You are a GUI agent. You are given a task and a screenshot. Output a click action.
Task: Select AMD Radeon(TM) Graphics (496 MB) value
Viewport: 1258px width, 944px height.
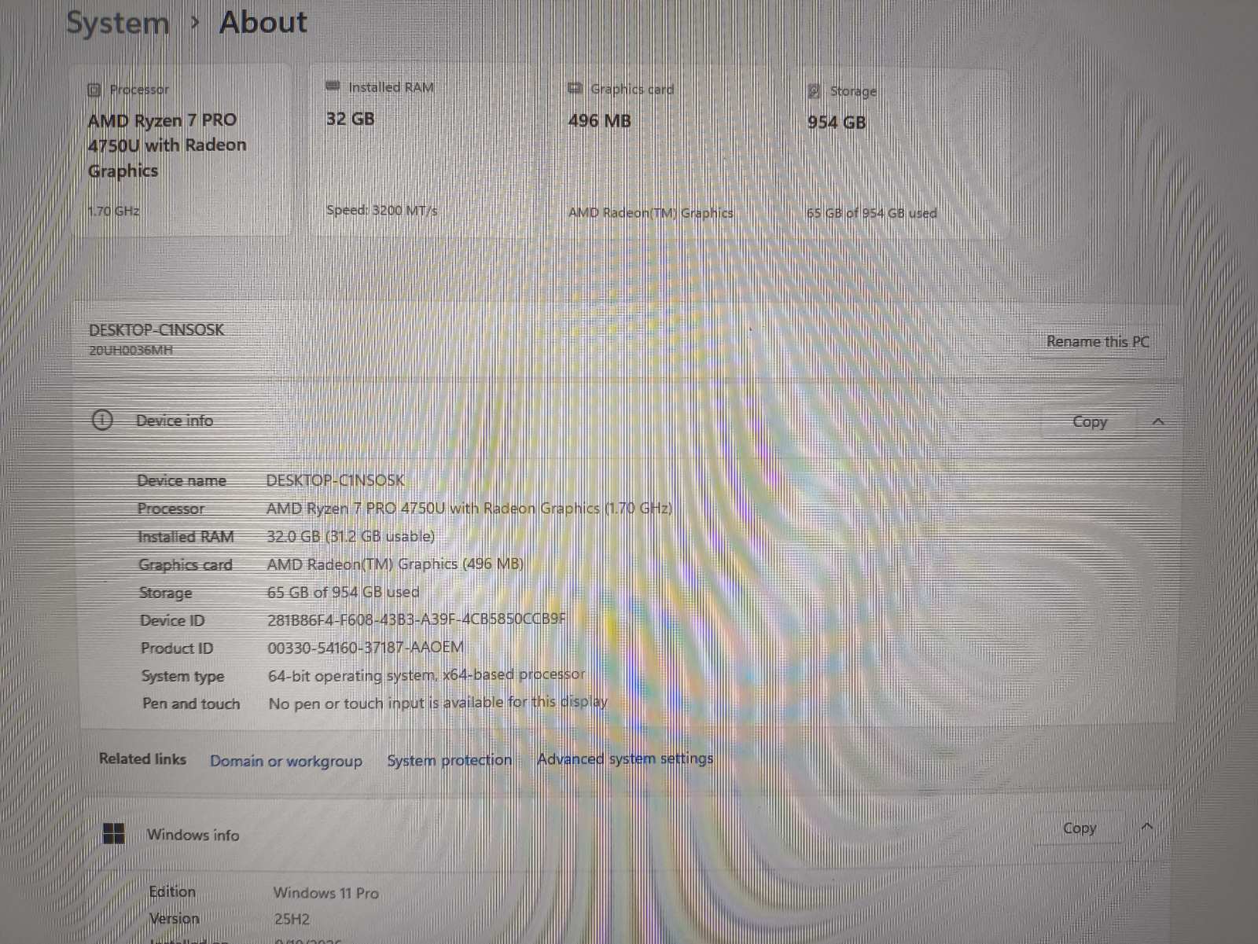tap(395, 564)
